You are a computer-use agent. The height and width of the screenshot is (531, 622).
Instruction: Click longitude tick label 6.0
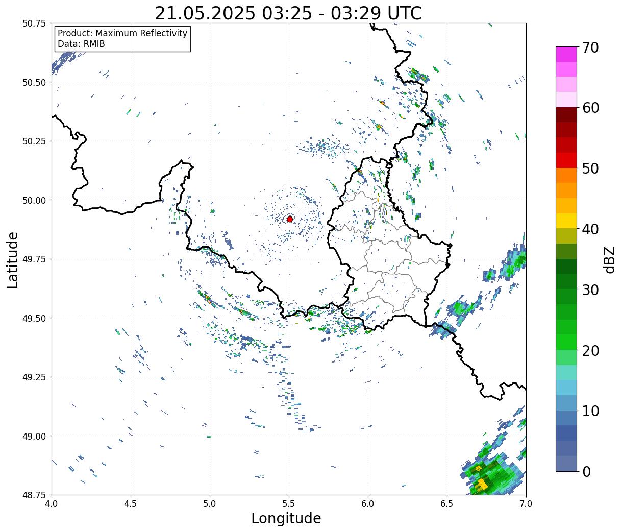(368, 504)
